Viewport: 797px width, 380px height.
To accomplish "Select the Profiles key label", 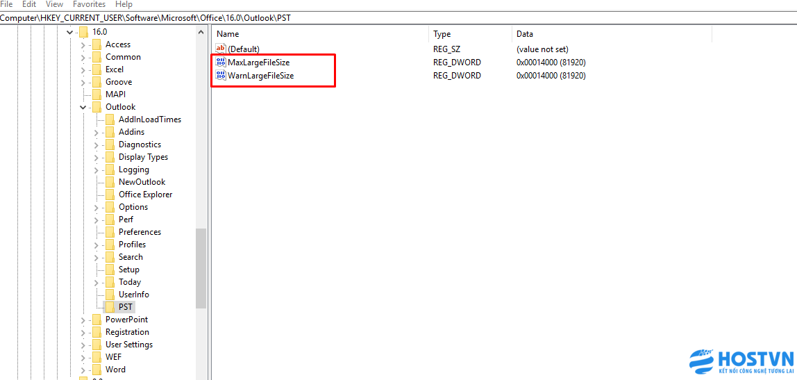I will 132,245.
